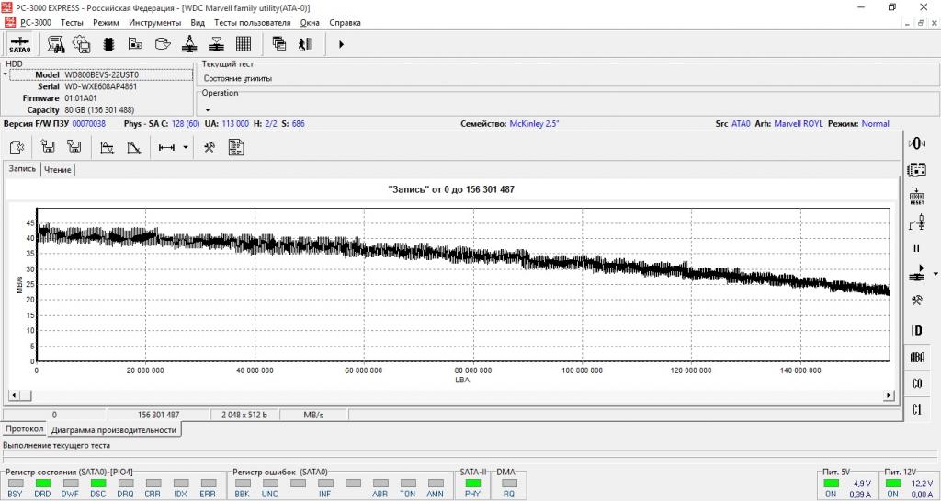
Task: Click the ABA button in right sidebar
Action: click(916, 357)
